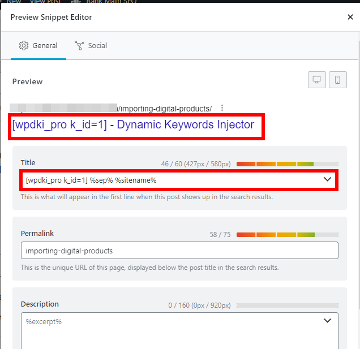
Task: Click the 'Preview Snippet Editor' dialog heading
Action: coord(51,17)
